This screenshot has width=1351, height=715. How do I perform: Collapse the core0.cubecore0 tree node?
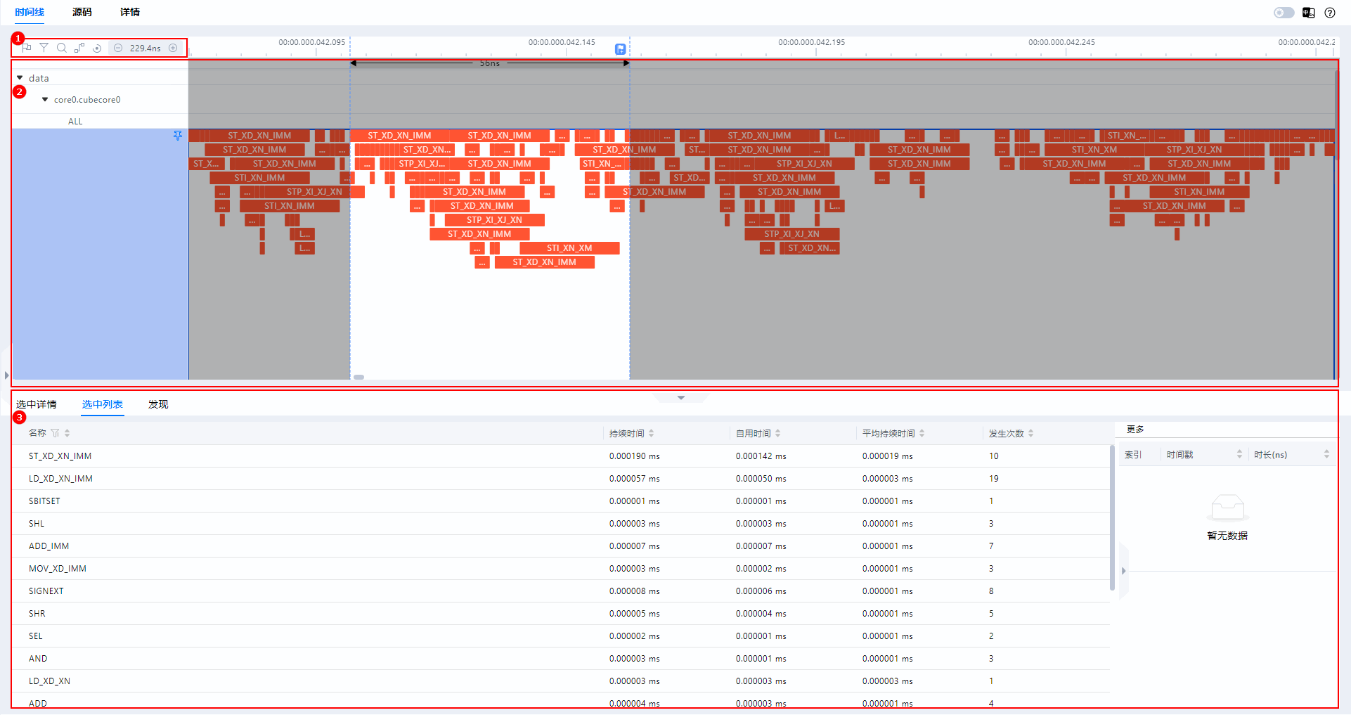45,100
